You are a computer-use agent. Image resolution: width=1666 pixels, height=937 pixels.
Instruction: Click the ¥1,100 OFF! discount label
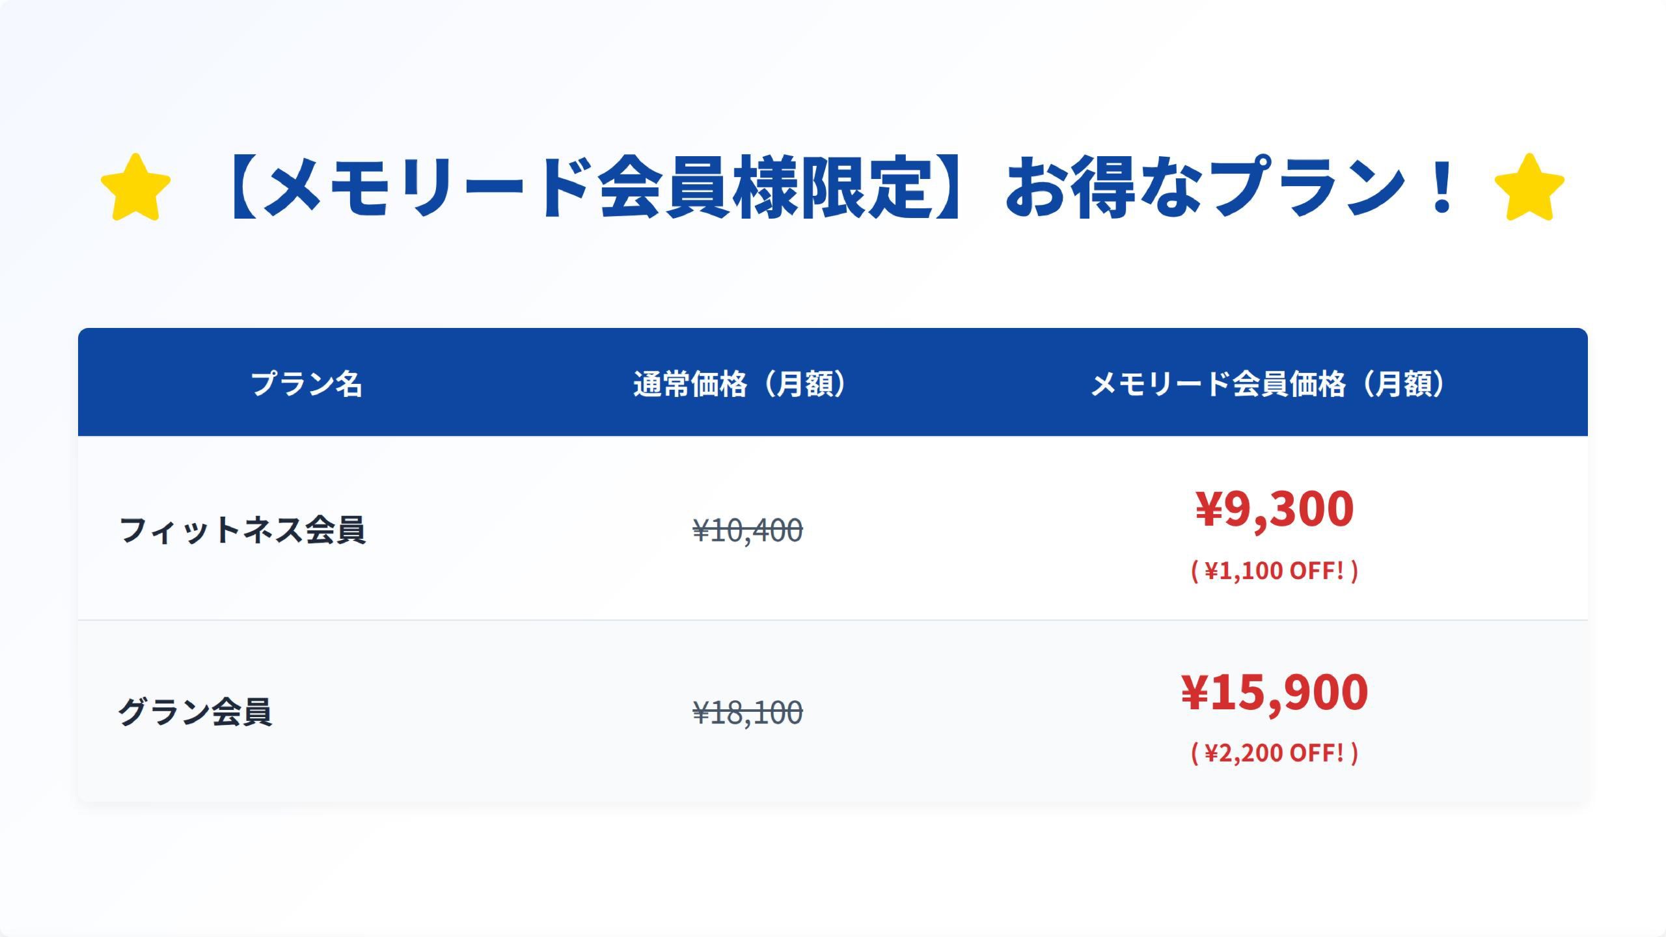[1274, 571]
